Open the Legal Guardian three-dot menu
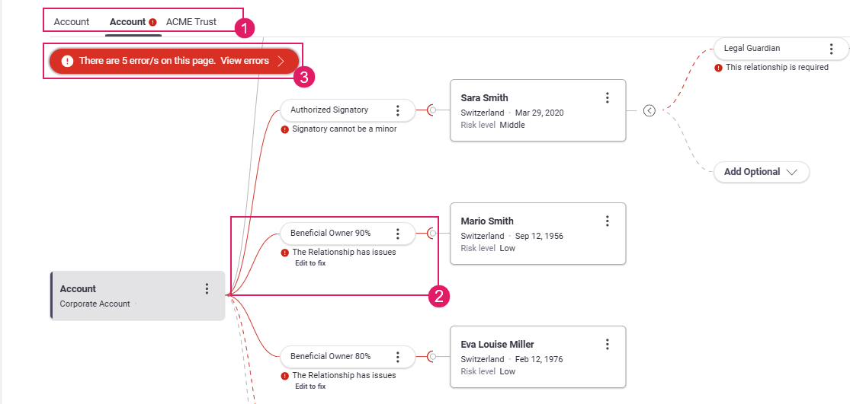This screenshot has height=404, width=850. [831, 49]
